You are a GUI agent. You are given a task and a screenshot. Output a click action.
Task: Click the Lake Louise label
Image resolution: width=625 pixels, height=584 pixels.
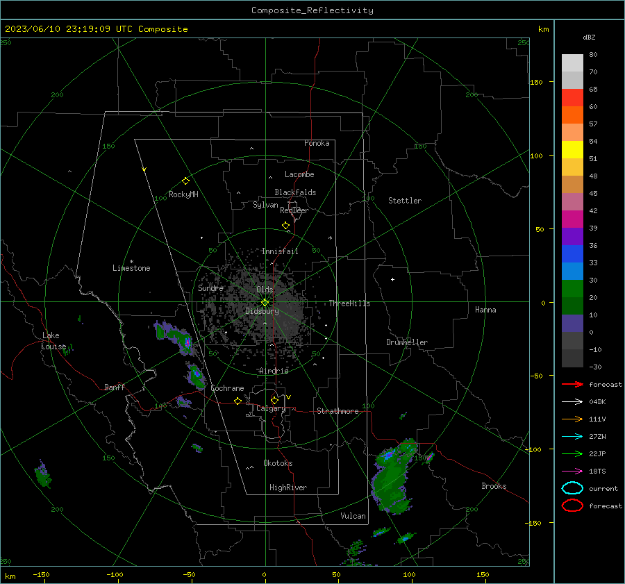[53, 341]
